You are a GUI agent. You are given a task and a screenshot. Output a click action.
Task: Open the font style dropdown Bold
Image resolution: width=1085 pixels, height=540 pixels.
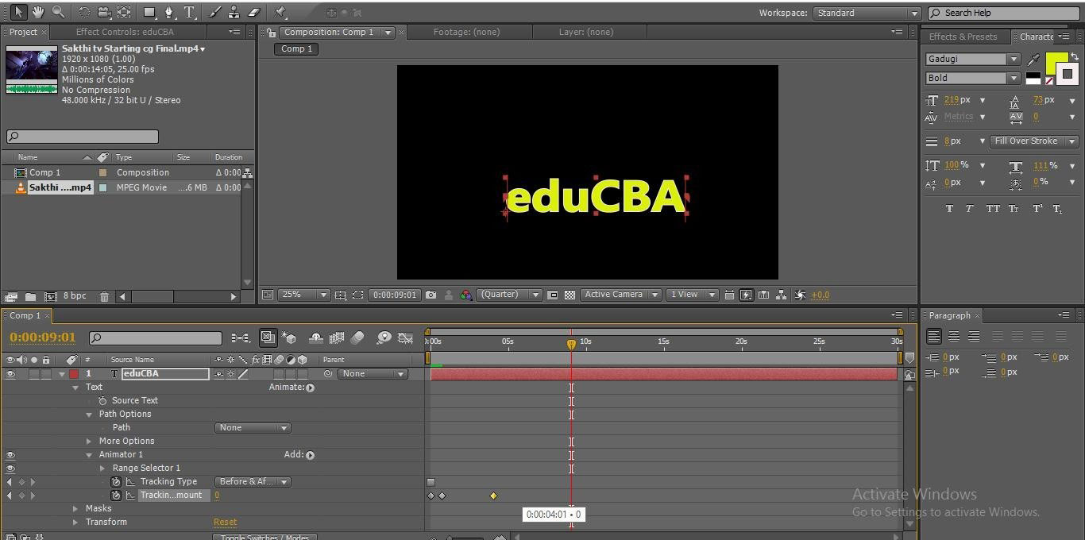[972, 78]
